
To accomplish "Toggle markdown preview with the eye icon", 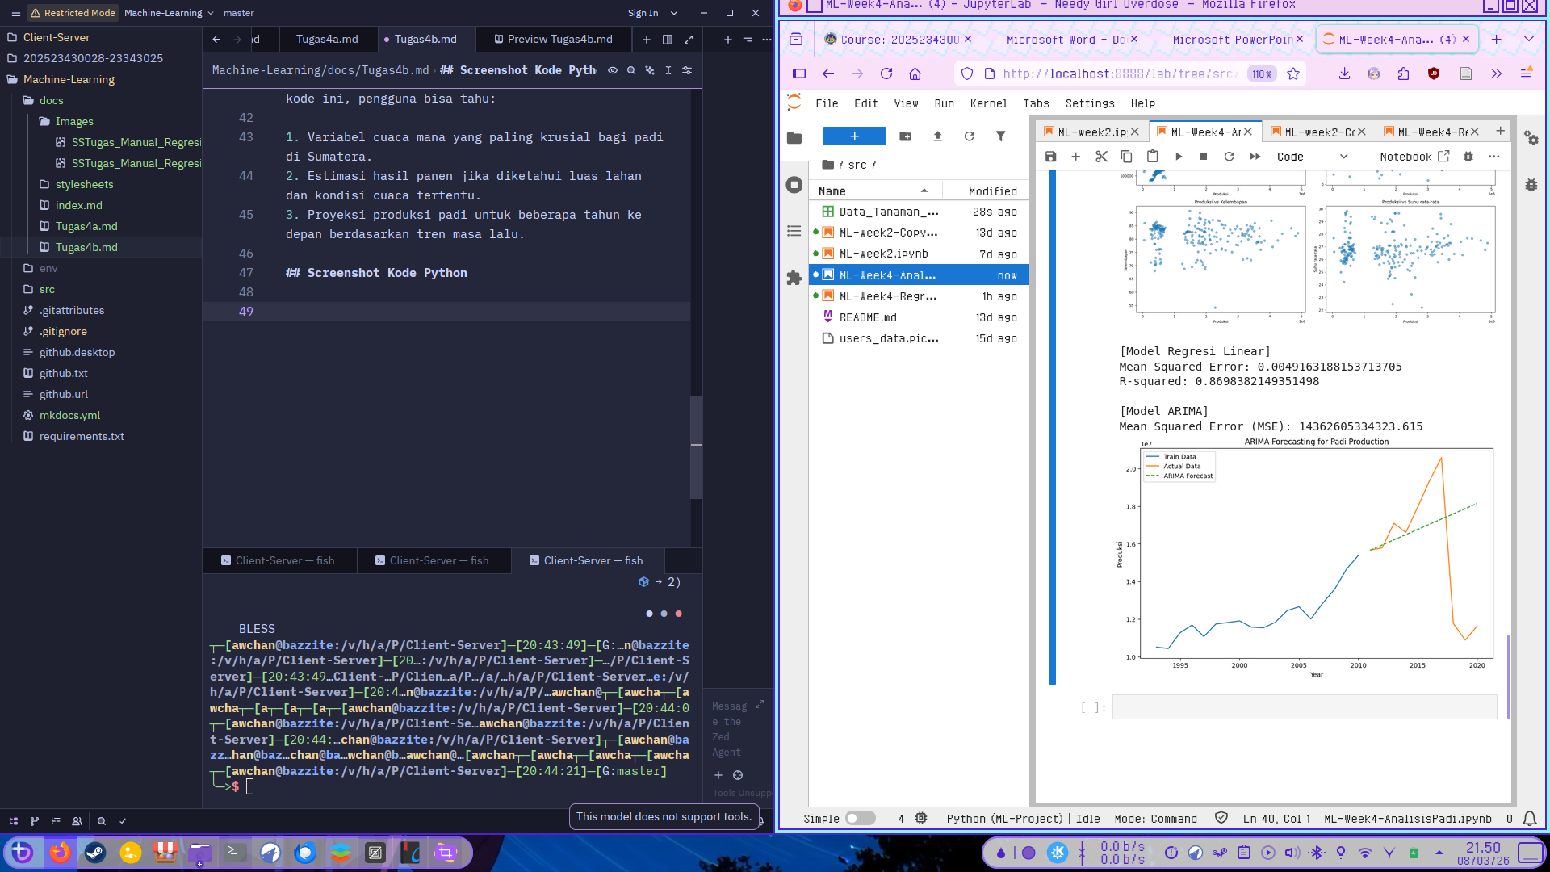I will coord(613,70).
